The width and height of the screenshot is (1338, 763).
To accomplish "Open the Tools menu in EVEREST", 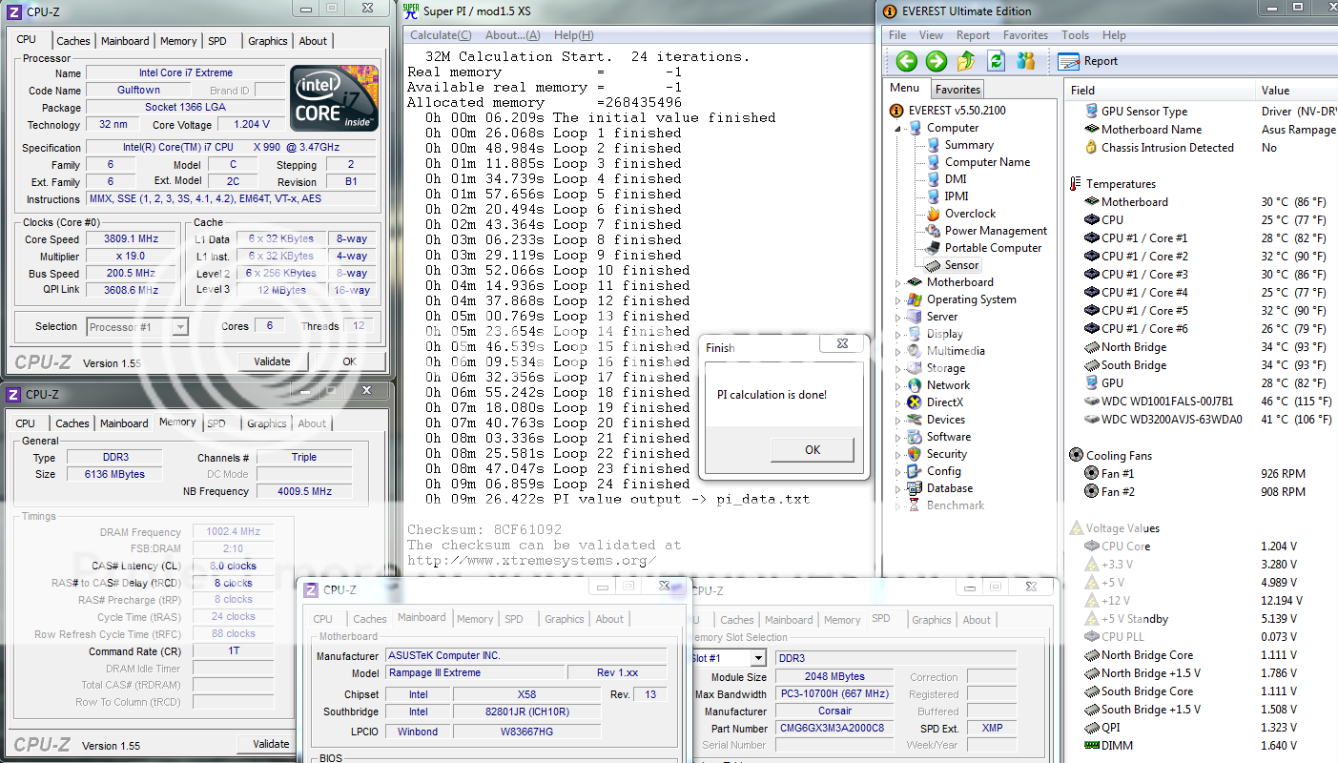I will point(1076,35).
